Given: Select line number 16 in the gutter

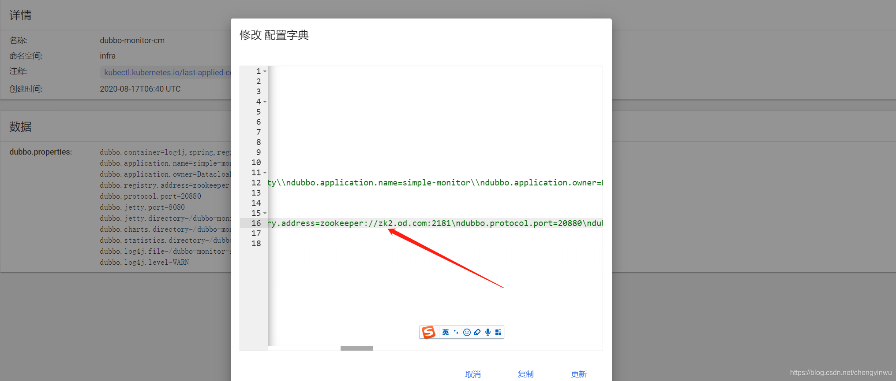Looking at the screenshot, I should (256, 223).
